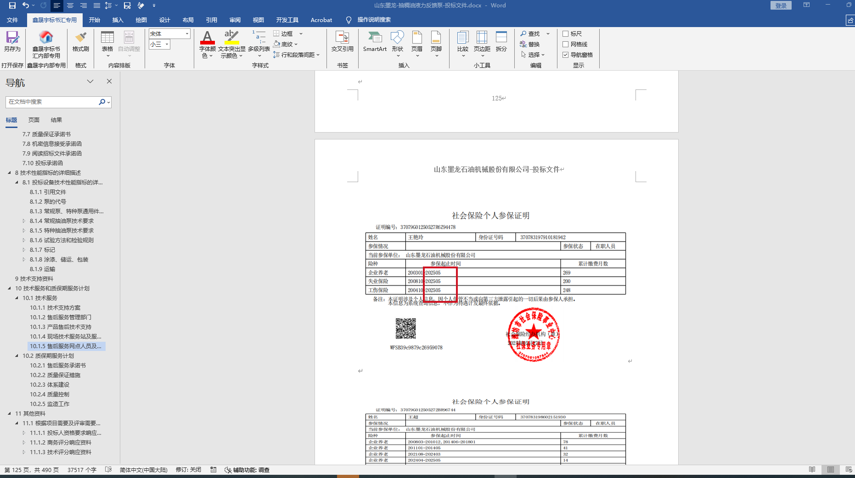Screen dimensions: 855x478
Task: Apply 文本突出显示颜色 highlight
Action: pos(232,44)
